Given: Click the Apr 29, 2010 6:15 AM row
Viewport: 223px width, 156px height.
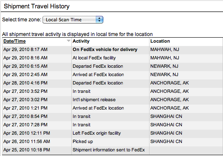Looking at the screenshot, I should coord(113,66).
